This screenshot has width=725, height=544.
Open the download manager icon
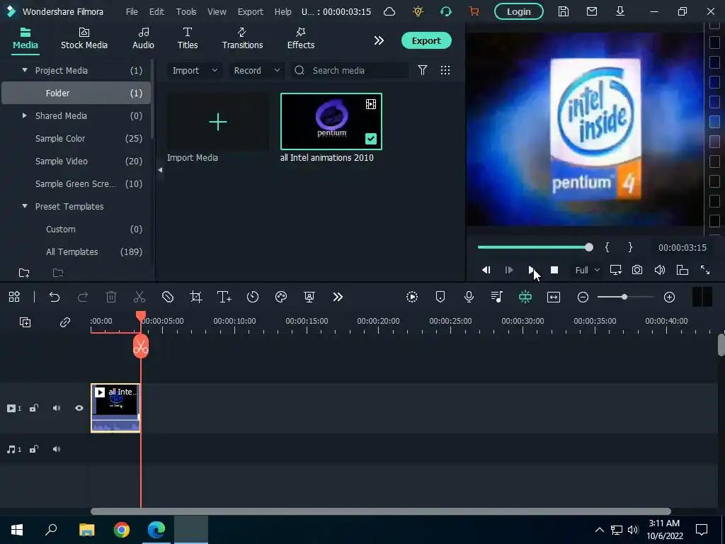coord(620,11)
